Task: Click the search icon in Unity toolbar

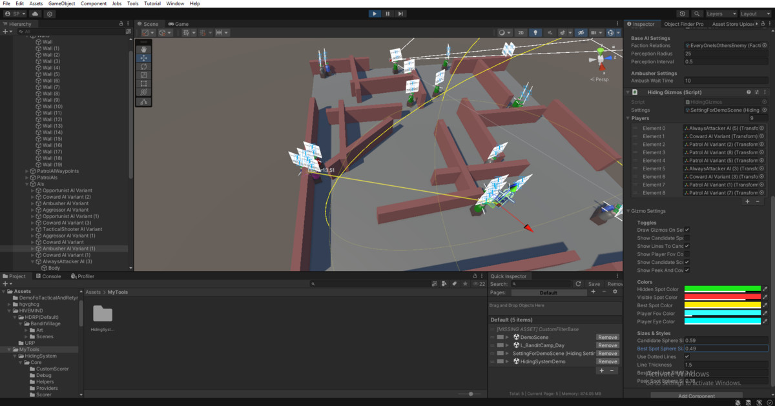Action: coord(697,14)
